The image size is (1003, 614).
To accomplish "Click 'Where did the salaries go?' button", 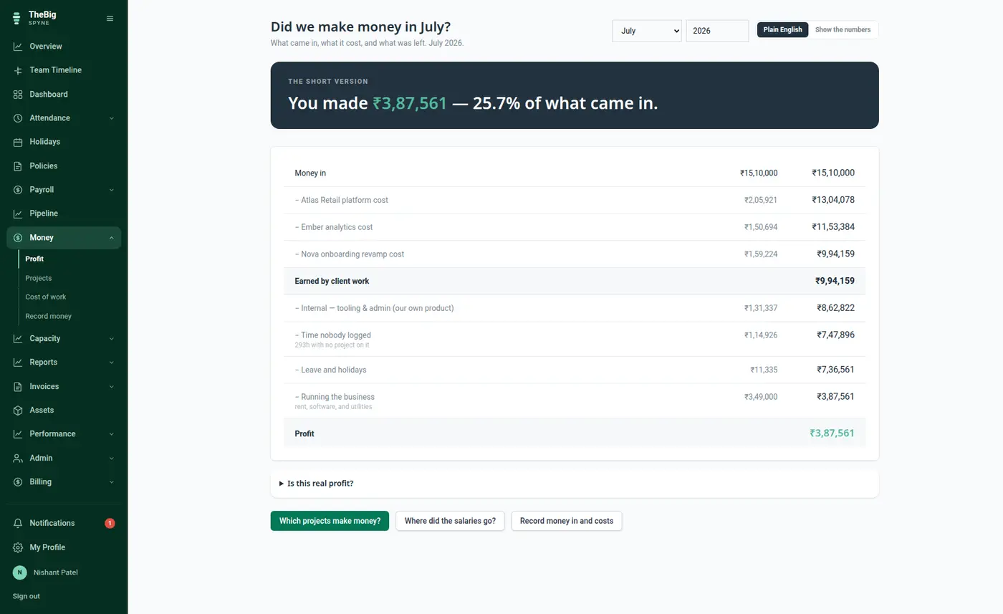I will (x=450, y=521).
